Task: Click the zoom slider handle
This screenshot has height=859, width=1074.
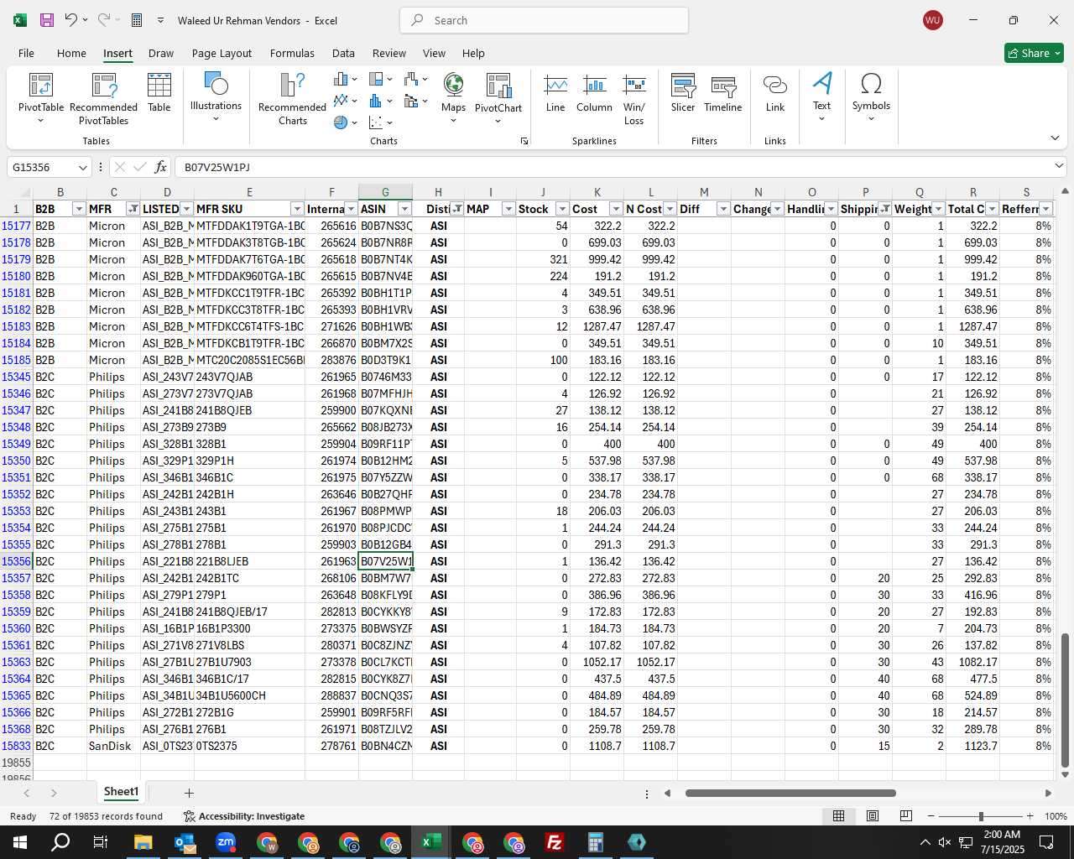Action: [980, 816]
